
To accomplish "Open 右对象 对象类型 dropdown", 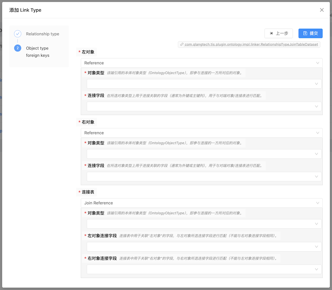I will pos(204,154).
